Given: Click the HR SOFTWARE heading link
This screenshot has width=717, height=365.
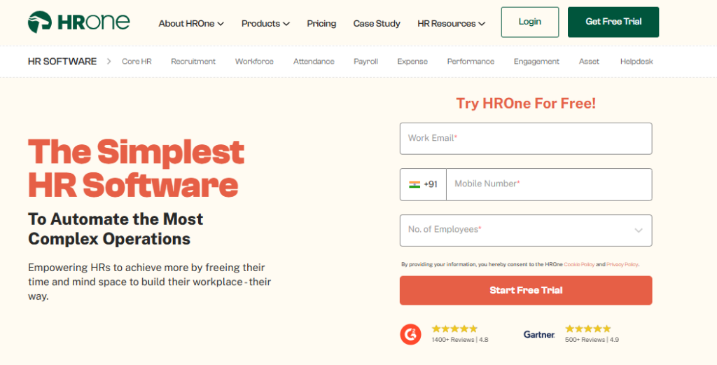Looking at the screenshot, I should [62, 61].
